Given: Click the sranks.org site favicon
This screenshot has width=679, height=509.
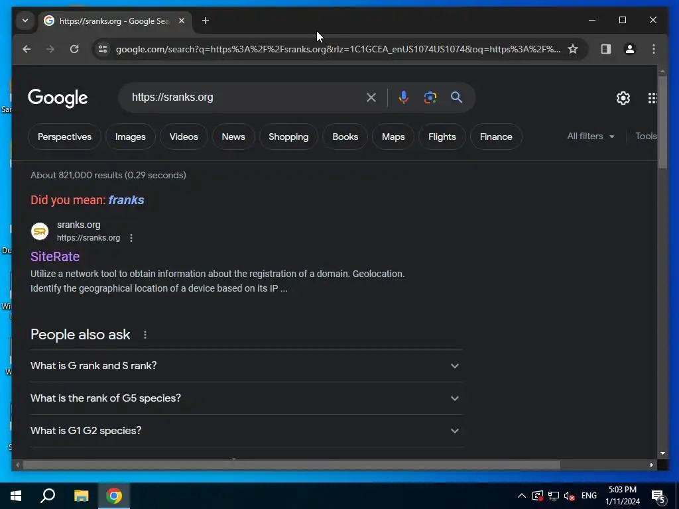Looking at the screenshot, I should 40,231.
